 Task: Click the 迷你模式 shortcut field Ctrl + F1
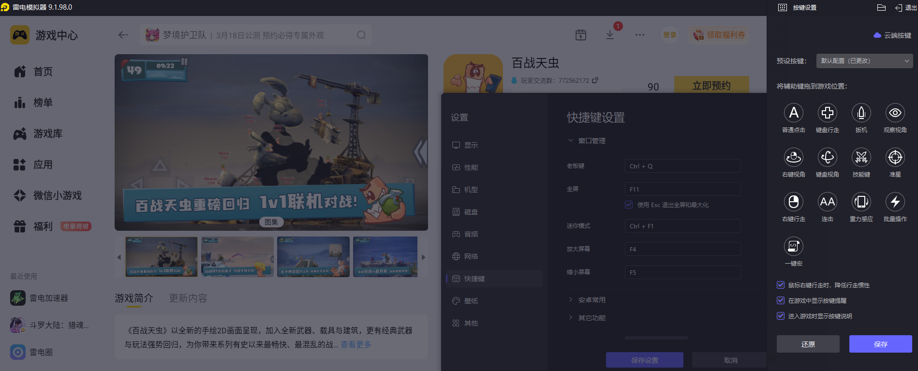[x=683, y=226]
